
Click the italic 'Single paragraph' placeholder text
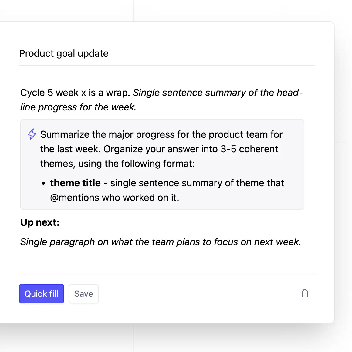[160, 242]
